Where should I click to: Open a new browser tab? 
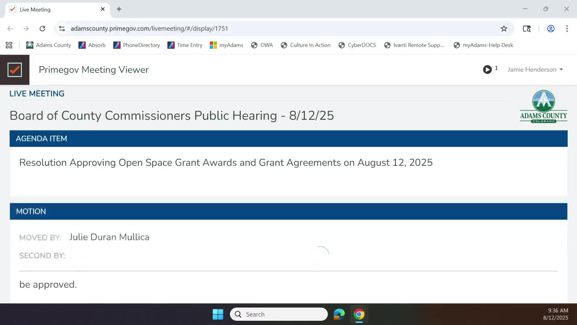(x=119, y=9)
